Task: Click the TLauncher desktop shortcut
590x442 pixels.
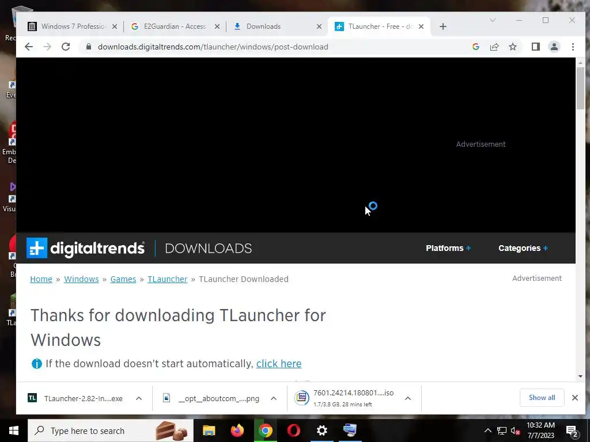Action: 12,310
